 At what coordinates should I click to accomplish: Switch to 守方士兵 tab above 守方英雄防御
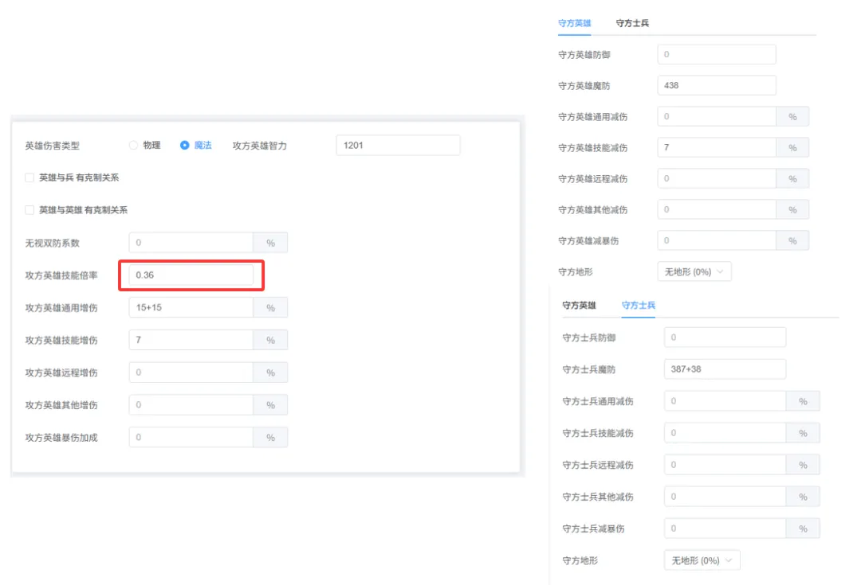click(x=632, y=23)
